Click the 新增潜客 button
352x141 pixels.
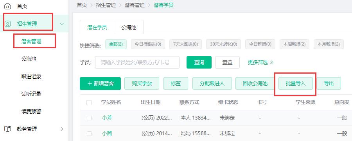[x=101, y=84]
